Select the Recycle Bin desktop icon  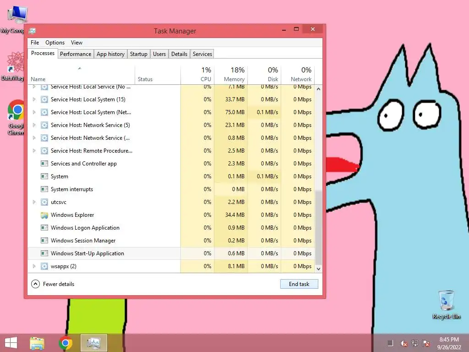[x=446, y=304]
